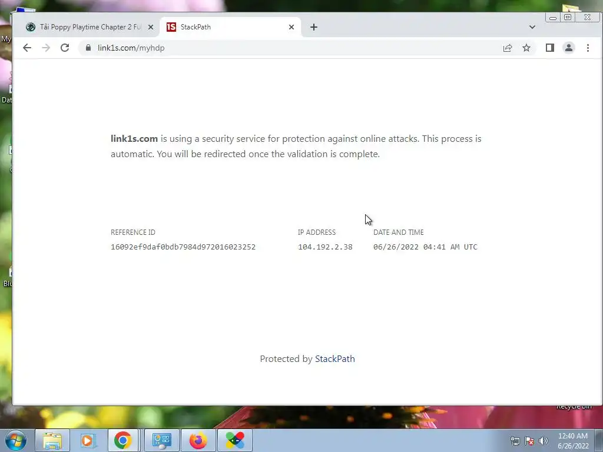Click the REFERENCE ID label
Viewport: 603px width, 452px height.
click(x=133, y=232)
